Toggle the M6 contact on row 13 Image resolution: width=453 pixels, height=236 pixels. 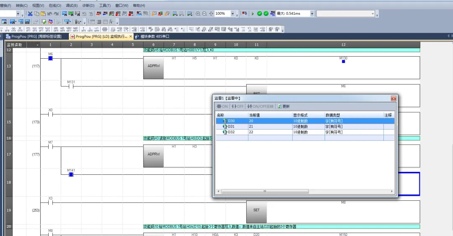50,58
